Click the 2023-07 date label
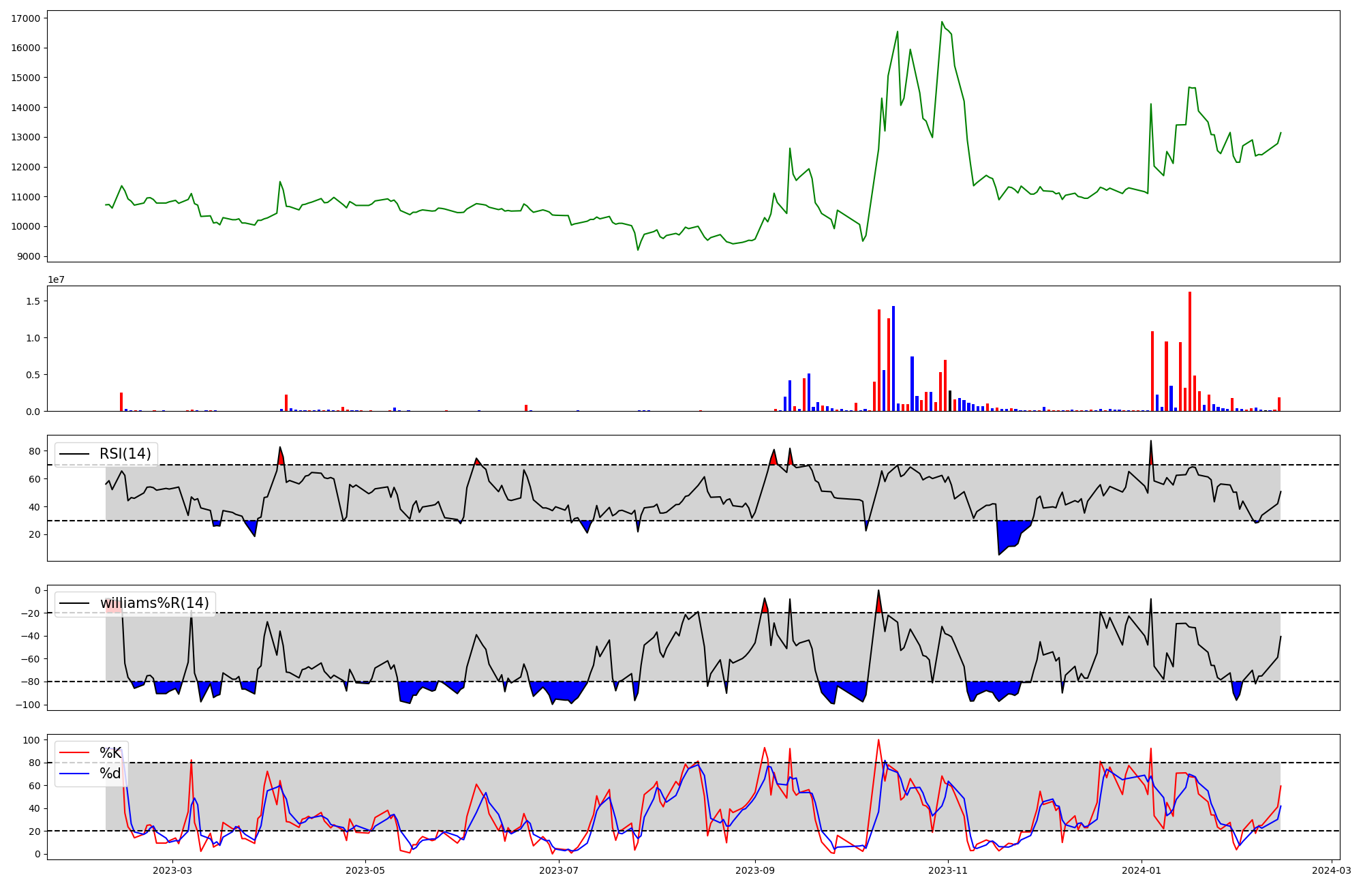 559,870
